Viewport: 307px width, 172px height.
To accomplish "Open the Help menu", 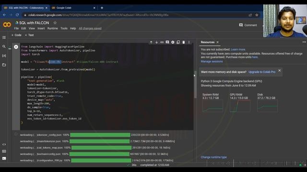I will (x=73, y=29).
